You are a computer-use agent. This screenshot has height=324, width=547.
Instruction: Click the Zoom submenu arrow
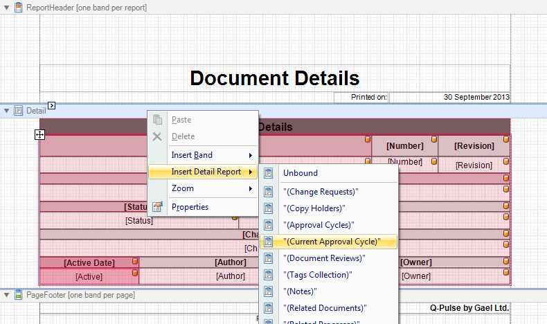[x=251, y=189]
